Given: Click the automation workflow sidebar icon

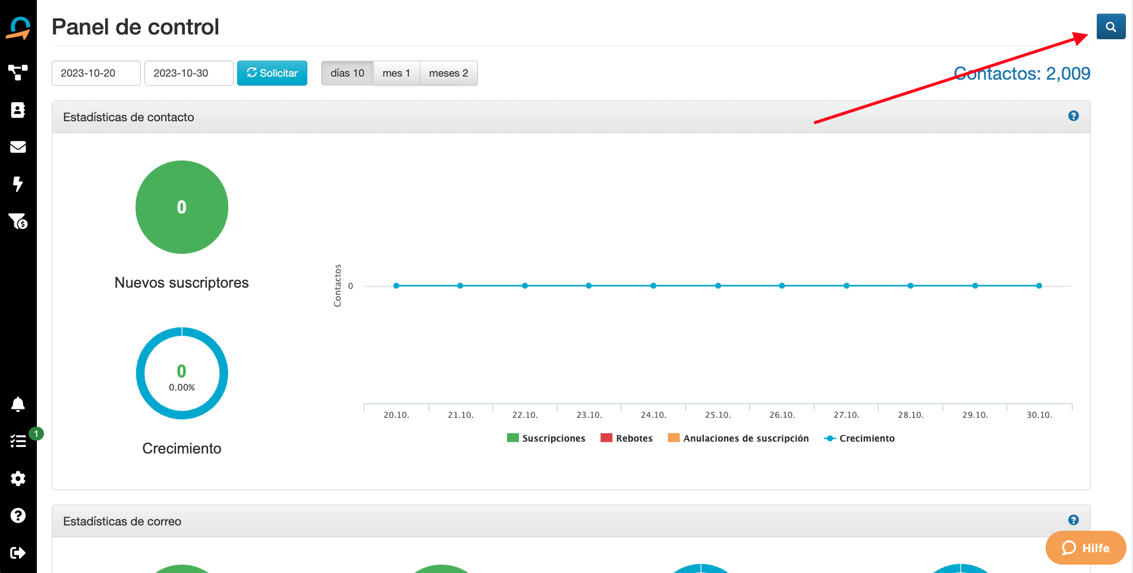Looking at the screenshot, I should point(18,73).
